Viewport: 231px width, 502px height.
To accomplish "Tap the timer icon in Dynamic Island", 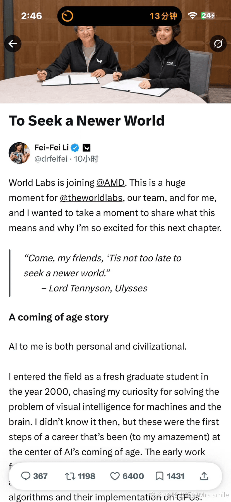I will coord(67,16).
